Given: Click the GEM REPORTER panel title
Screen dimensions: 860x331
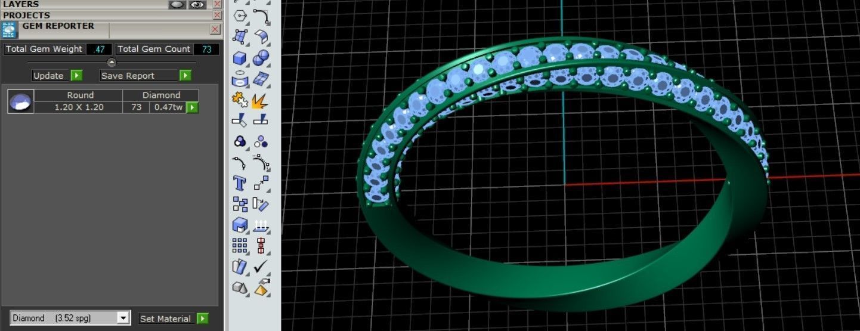Looking at the screenshot, I should coord(58,26).
